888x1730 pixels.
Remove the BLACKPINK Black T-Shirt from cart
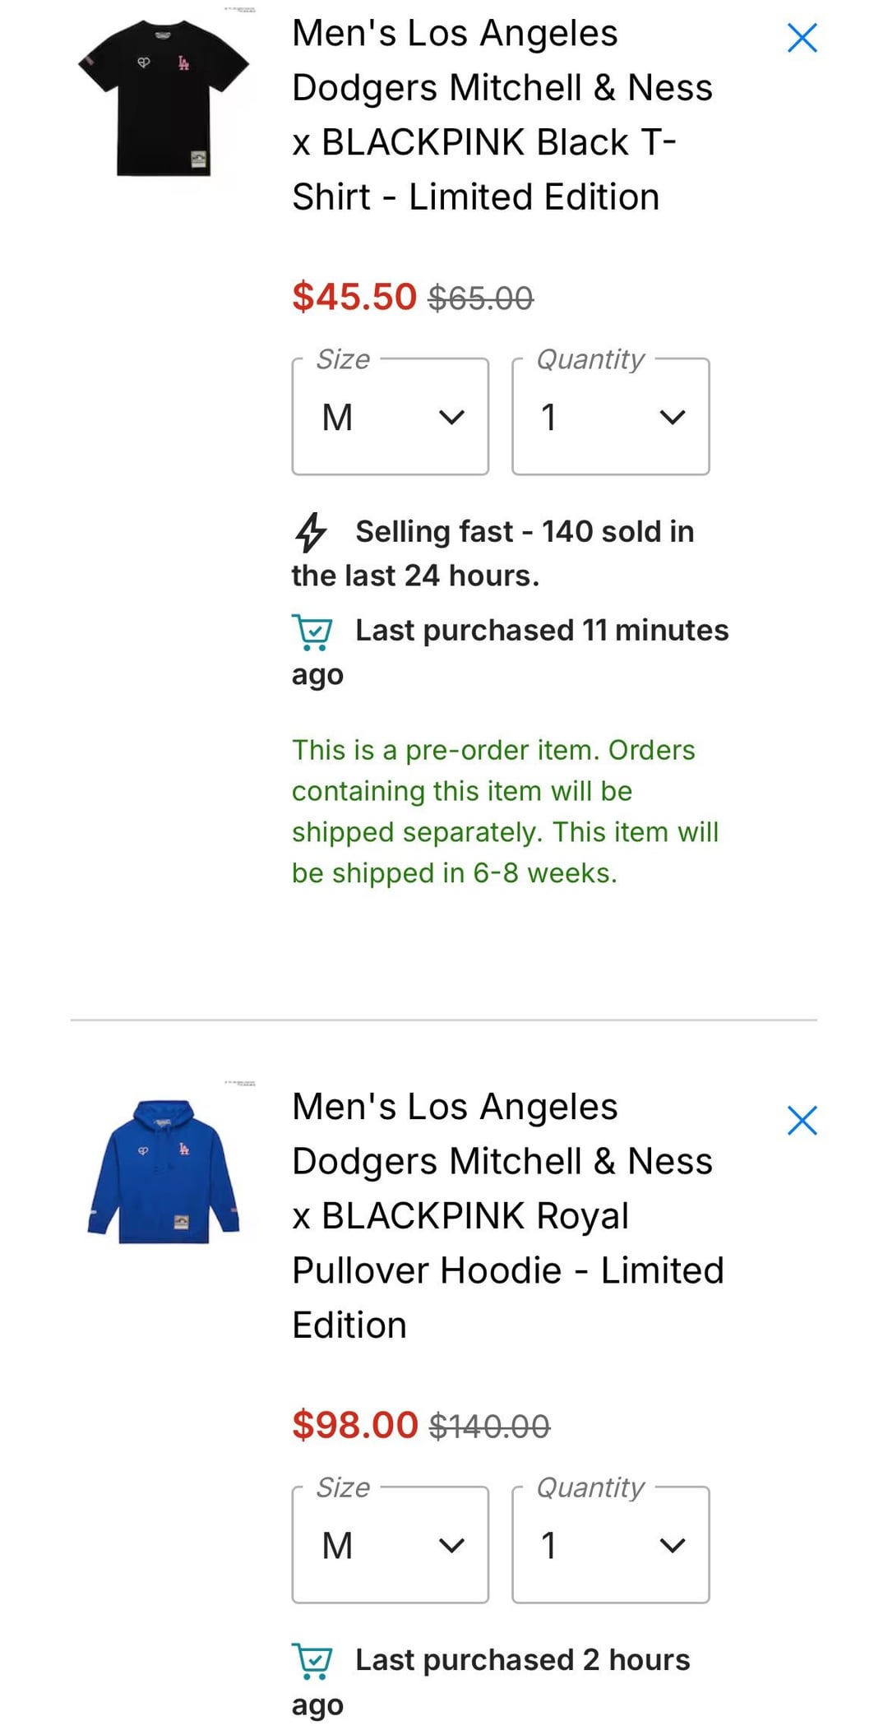click(x=802, y=38)
